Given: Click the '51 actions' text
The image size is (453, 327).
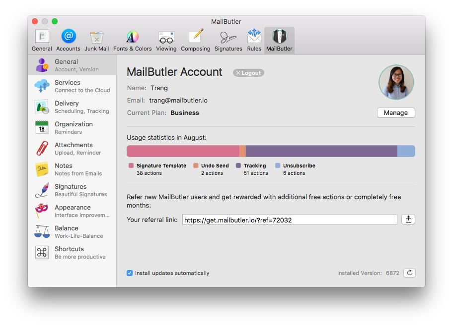Looking at the screenshot, I should 256,173.
